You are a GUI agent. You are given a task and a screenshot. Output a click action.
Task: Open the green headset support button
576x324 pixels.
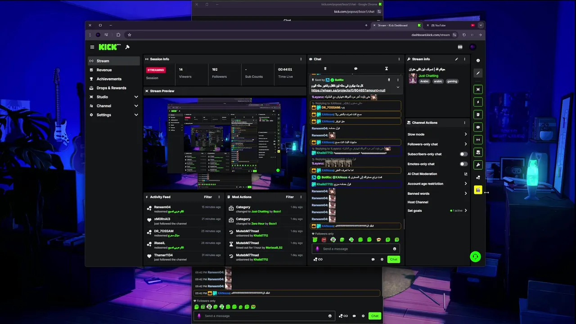point(475,256)
